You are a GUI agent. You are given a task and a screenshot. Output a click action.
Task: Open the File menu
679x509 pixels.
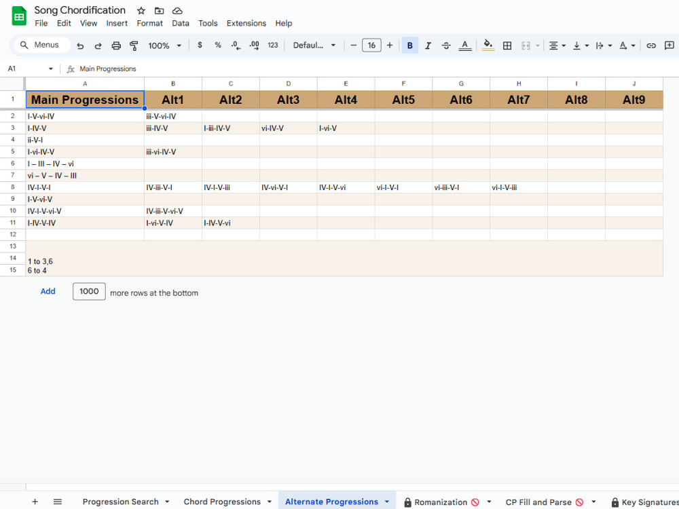[x=41, y=23]
